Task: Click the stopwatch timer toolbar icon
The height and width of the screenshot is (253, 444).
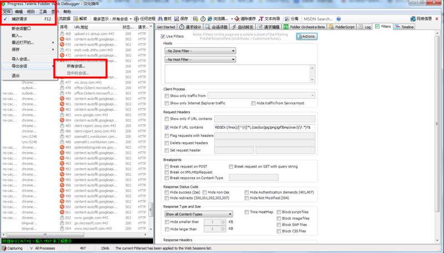Action: pyautogui.click(x=203, y=19)
